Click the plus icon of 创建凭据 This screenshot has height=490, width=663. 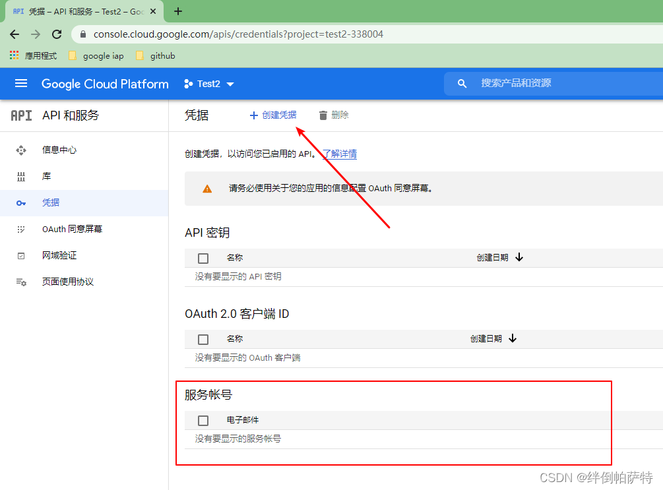[254, 115]
